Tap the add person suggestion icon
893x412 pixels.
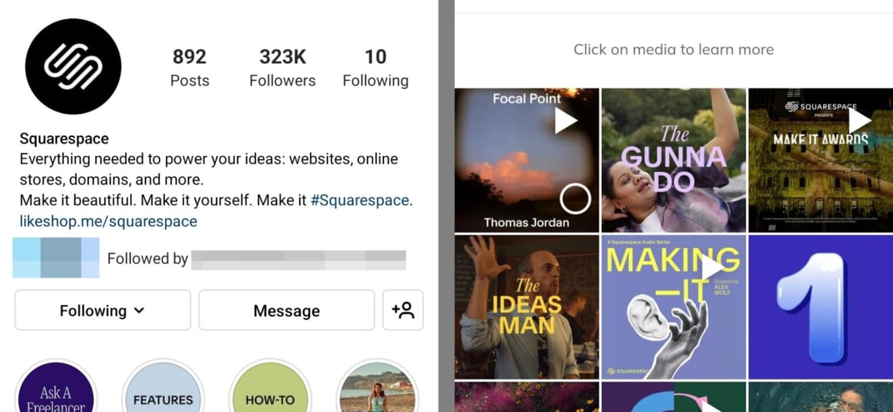(x=403, y=310)
